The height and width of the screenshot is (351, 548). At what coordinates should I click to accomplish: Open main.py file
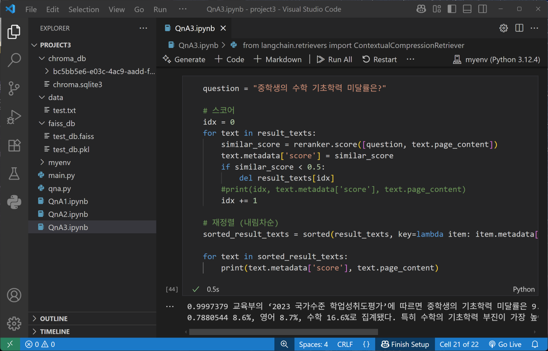pos(92,175)
